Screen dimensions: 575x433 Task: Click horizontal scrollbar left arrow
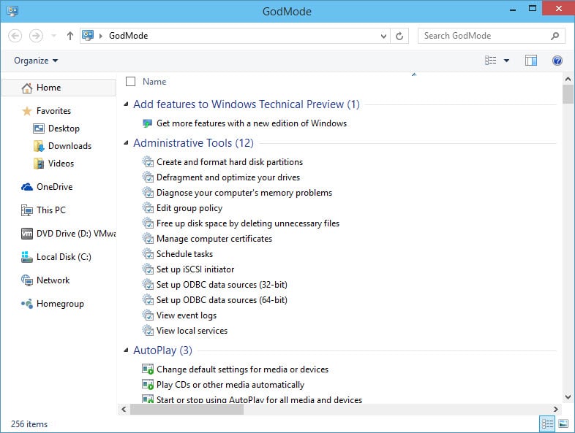tap(124, 409)
